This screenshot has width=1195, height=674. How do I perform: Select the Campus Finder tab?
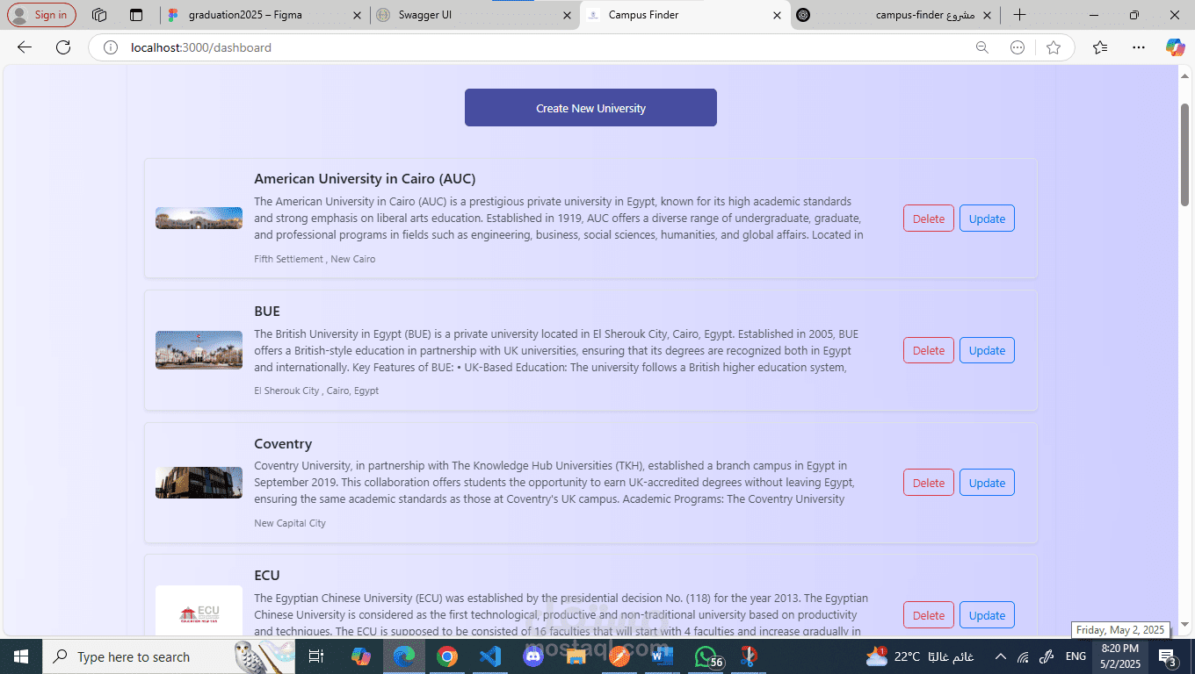[x=685, y=15]
